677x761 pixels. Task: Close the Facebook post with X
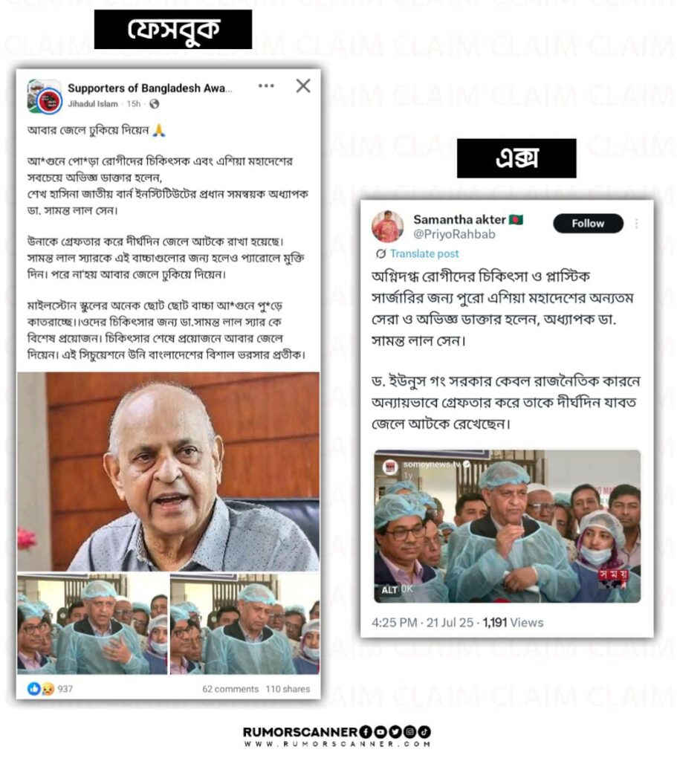[x=303, y=86]
